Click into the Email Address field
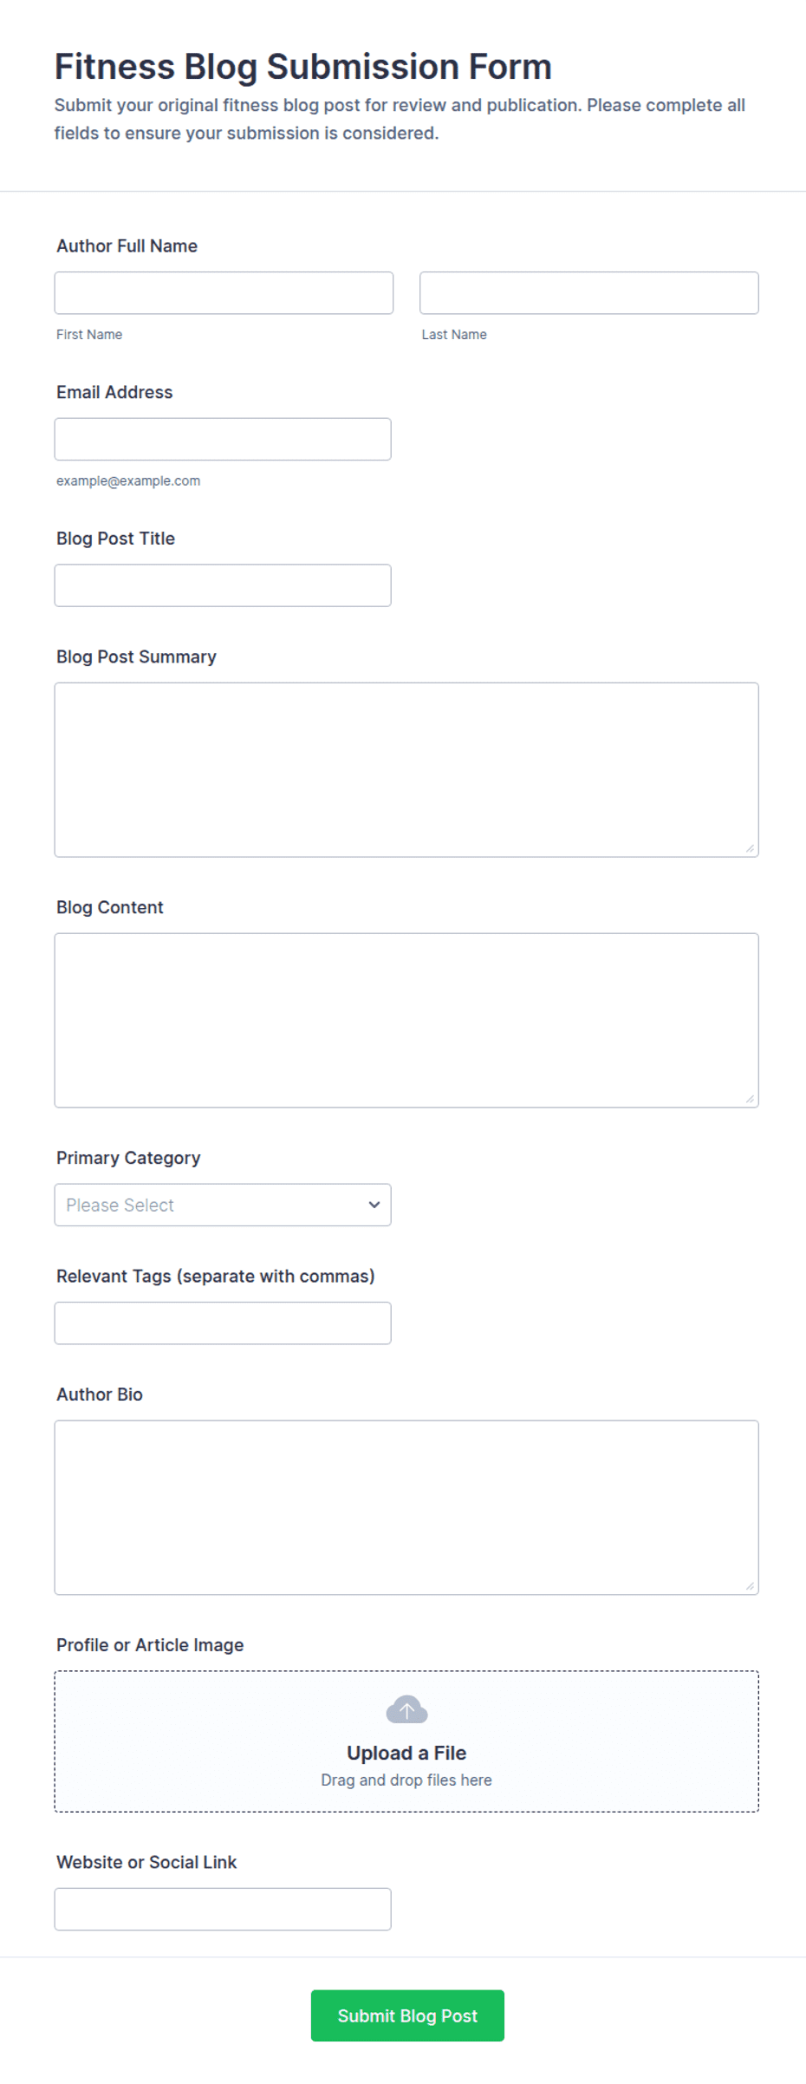Screen dimensions: 806x2084 click(x=223, y=440)
